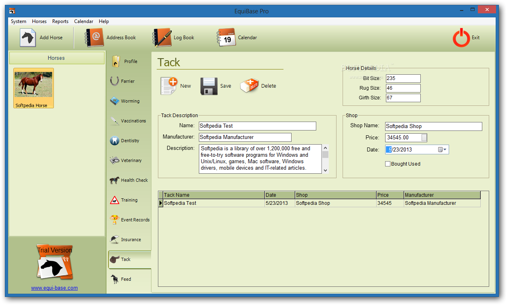Click the 5/23/2013 cell in table
This screenshot has width=507, height=305.
(x=280, y=203)
